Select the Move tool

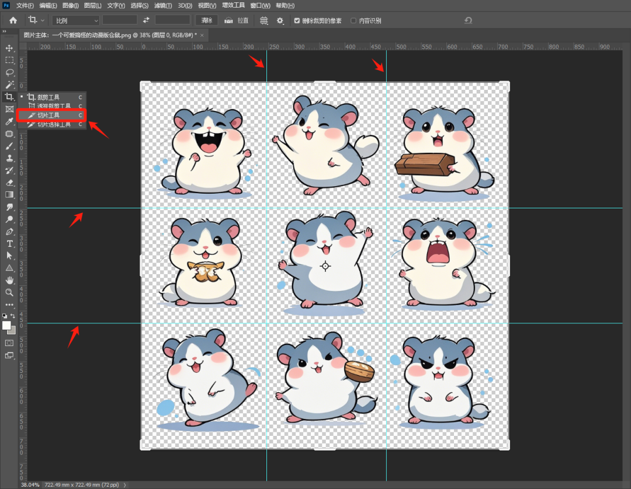click(8, 48)
